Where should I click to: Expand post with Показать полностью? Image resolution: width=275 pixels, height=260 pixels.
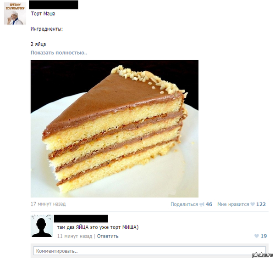pos(59,52)
